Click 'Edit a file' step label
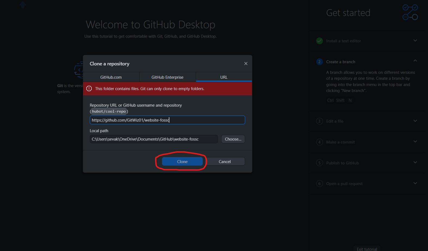Image resolution: width=428 pixels, height=251 pixels. click(335, 121)
